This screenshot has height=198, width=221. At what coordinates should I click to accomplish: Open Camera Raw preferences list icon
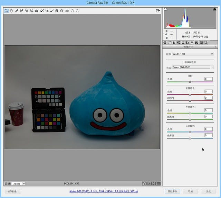[67, 11]
